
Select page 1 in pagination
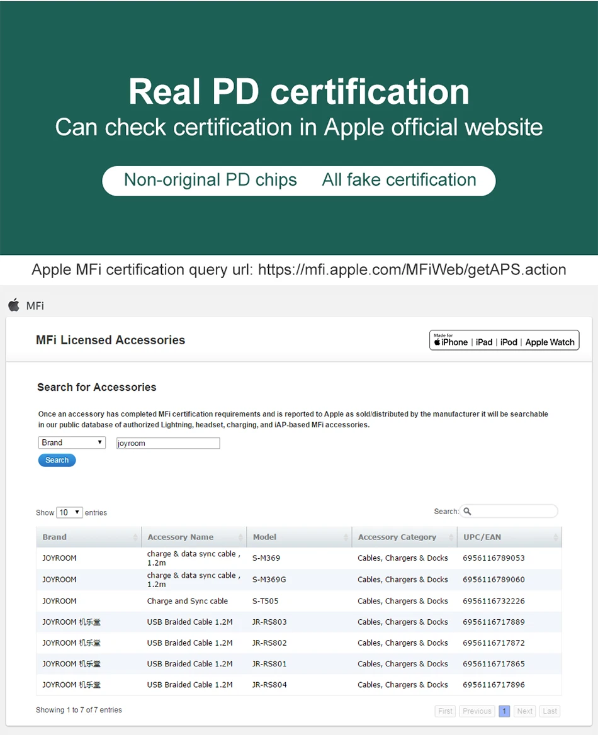(x=504, y=711)
